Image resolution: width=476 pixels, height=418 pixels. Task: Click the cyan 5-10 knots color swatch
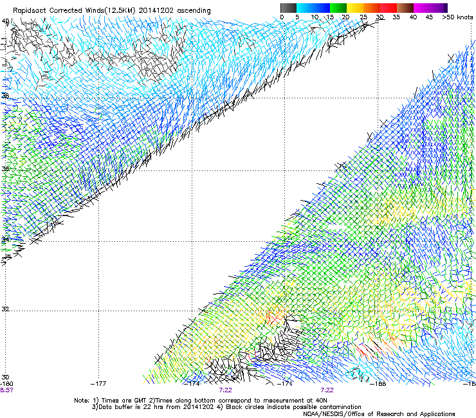click(x=305, y=8)
